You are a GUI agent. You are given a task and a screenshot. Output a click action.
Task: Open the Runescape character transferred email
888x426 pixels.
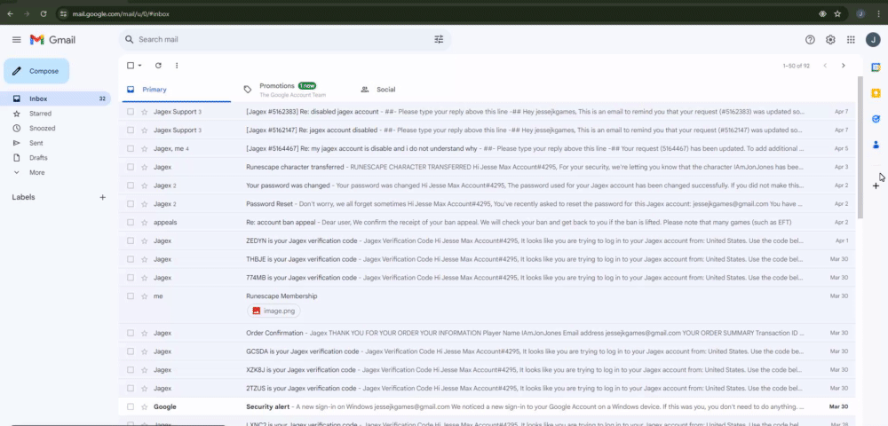pos(487,167)
